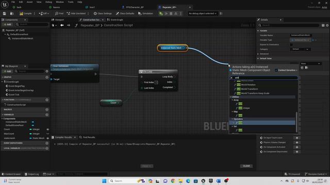Viewport: 330px width, 185px height.
Task: Add On Component Activated event
Action: [x=297, y=147]
